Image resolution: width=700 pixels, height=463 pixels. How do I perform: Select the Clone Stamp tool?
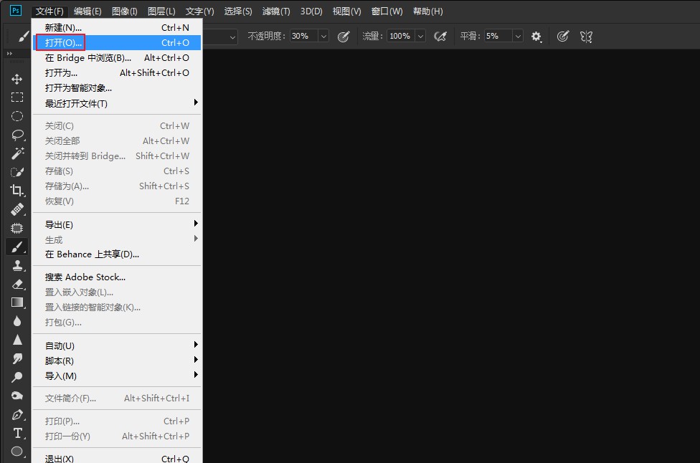click(17, 265)
